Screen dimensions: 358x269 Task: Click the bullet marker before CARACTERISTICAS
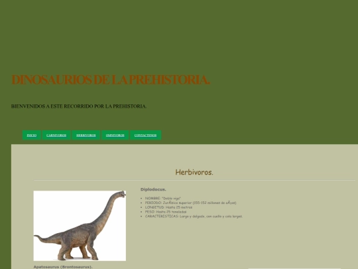click(142, 217)
